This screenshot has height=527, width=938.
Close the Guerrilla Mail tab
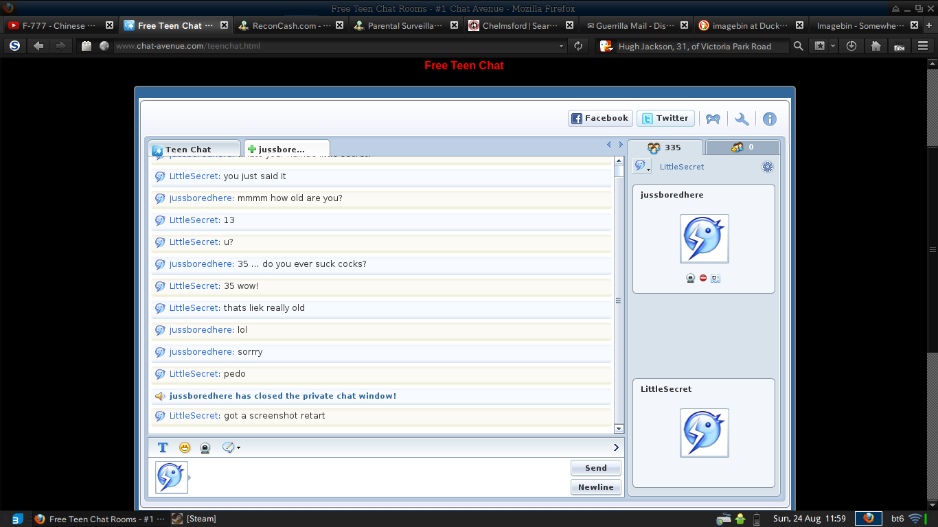[684, 25]
